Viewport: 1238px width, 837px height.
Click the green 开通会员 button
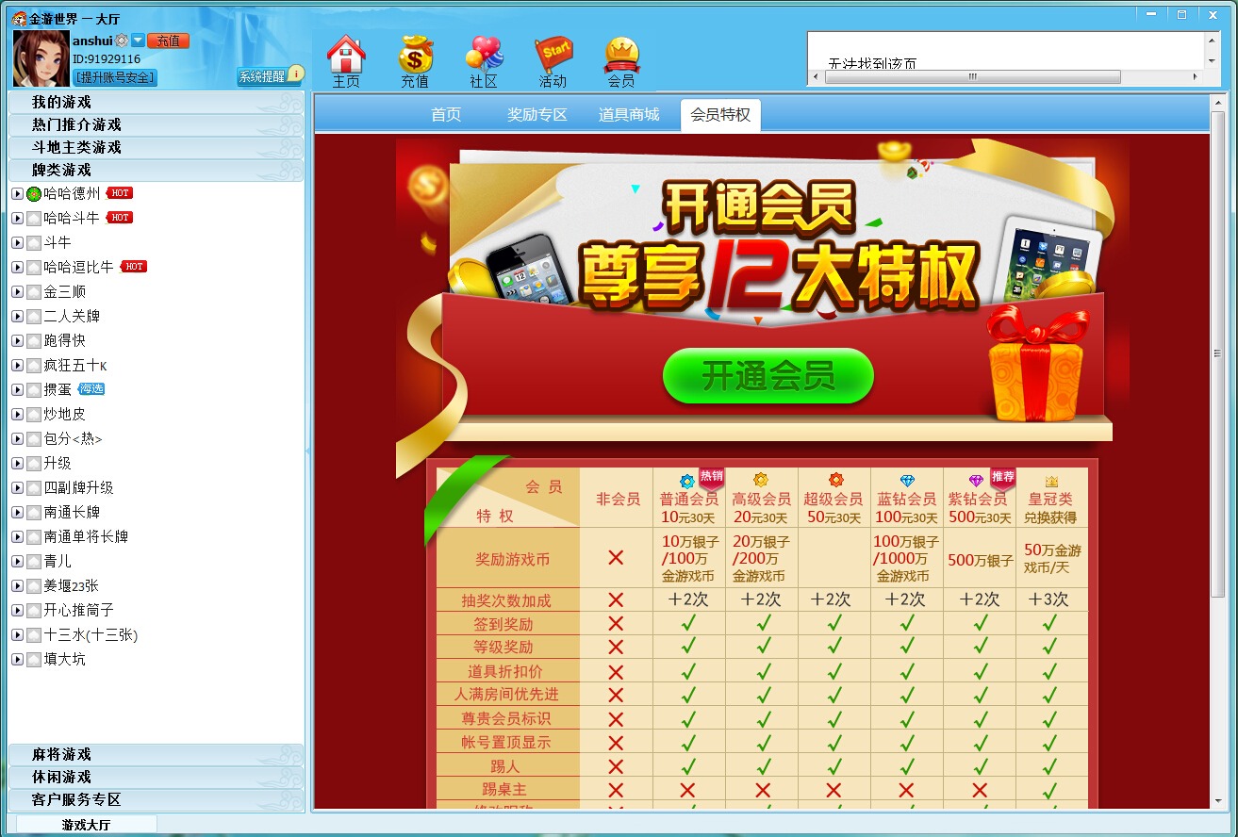[x=768, y=376]
